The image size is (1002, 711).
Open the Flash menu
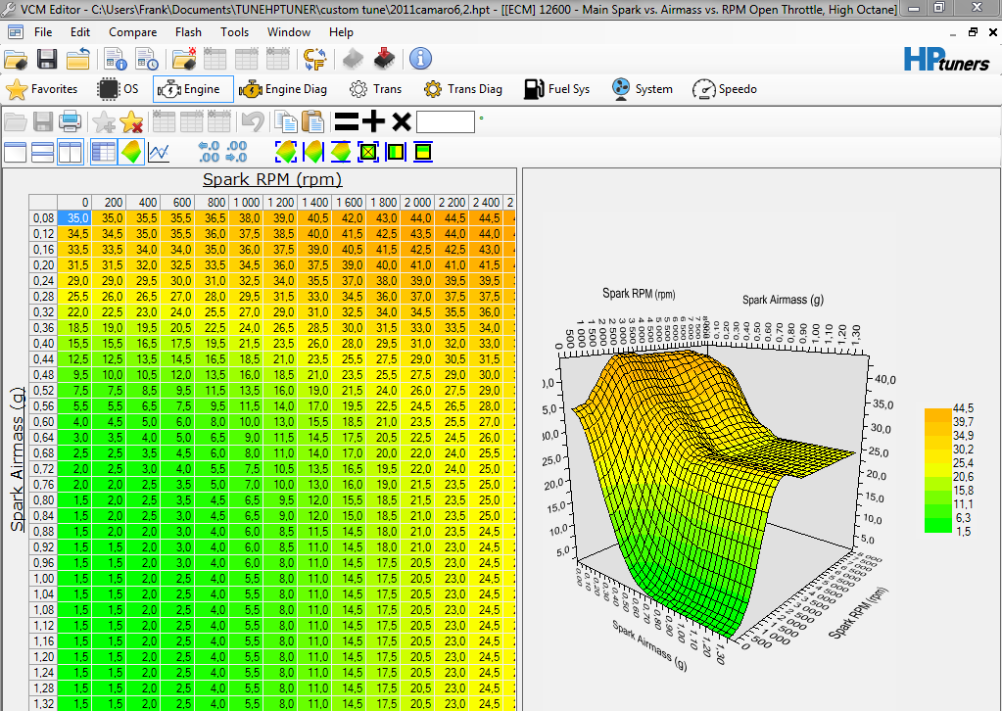188,32
